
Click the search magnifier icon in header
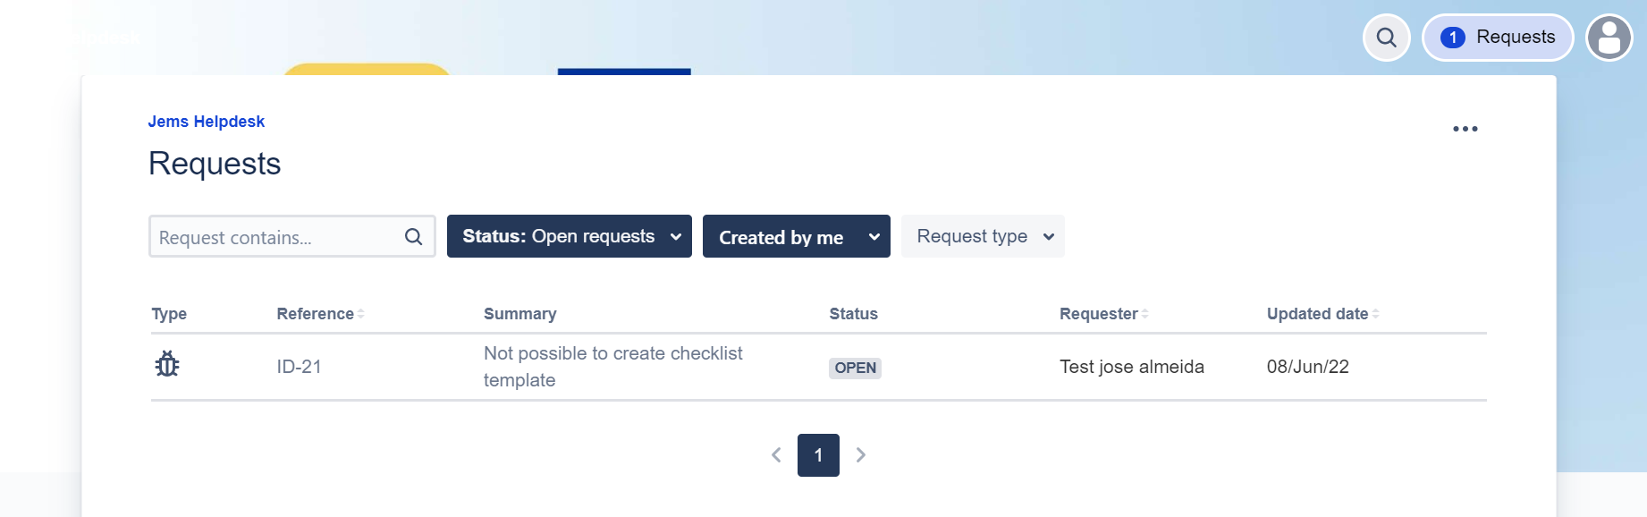(1386, 38)
